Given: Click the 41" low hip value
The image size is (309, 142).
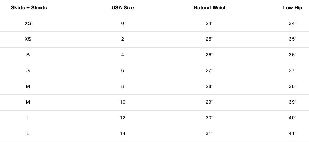Looking at the screenshot, I should click(x=293, y=133).
